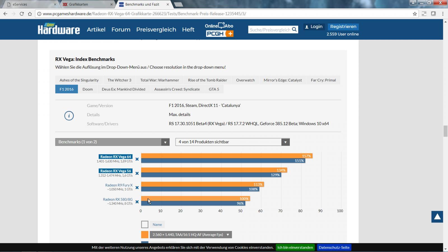Switch to the Grafikkarten browser tab
This screenshot has width=448, height=252.
(x=87, y=4)
